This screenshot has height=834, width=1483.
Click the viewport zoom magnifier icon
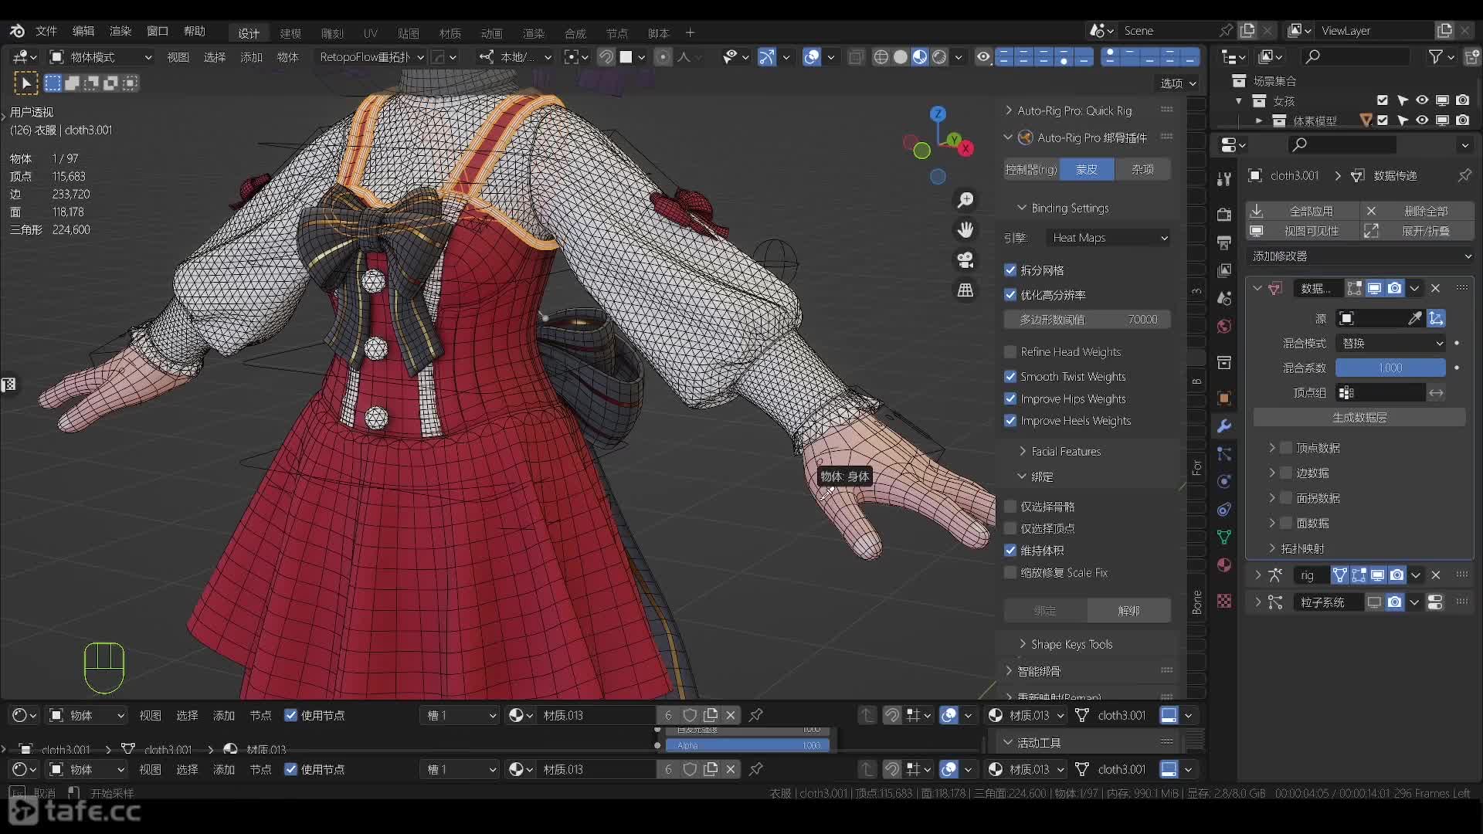coord(965,200)
